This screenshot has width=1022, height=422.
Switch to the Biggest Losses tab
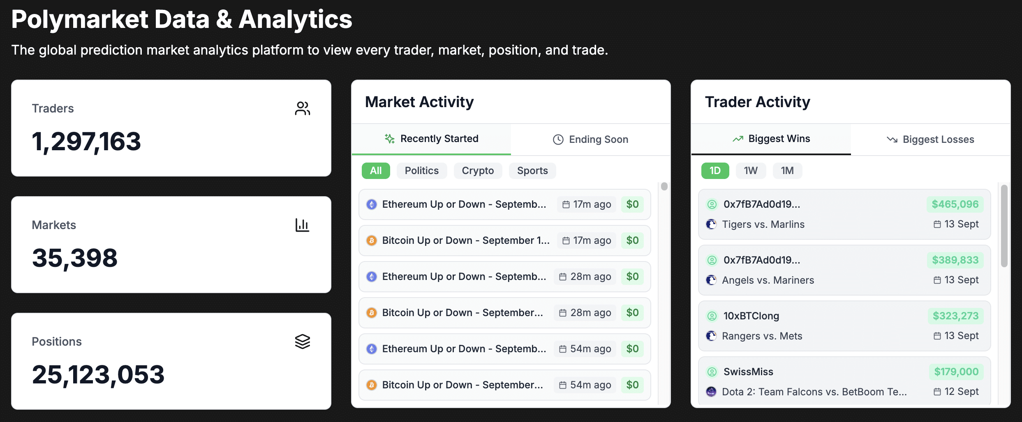pyautogui.click(x=930, y=140)
